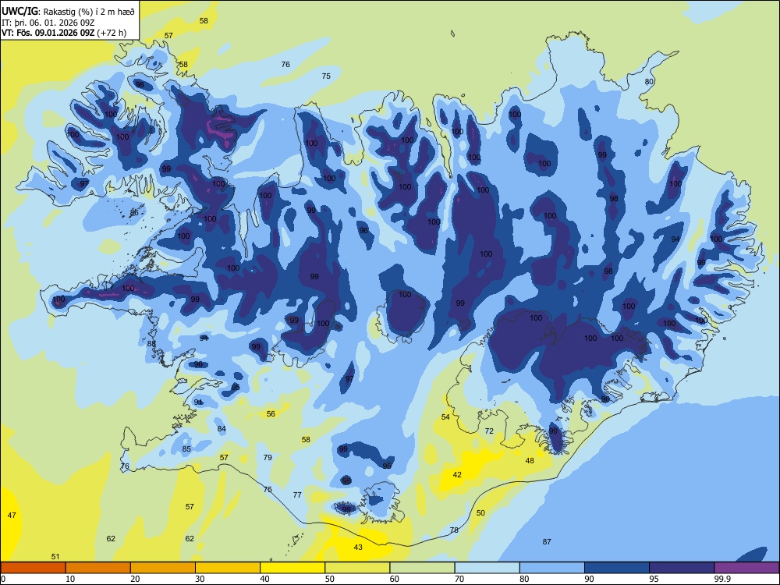Click the humidity value "51" on the map
Viewport: 780px width, 585px height.
coord(55,556)
